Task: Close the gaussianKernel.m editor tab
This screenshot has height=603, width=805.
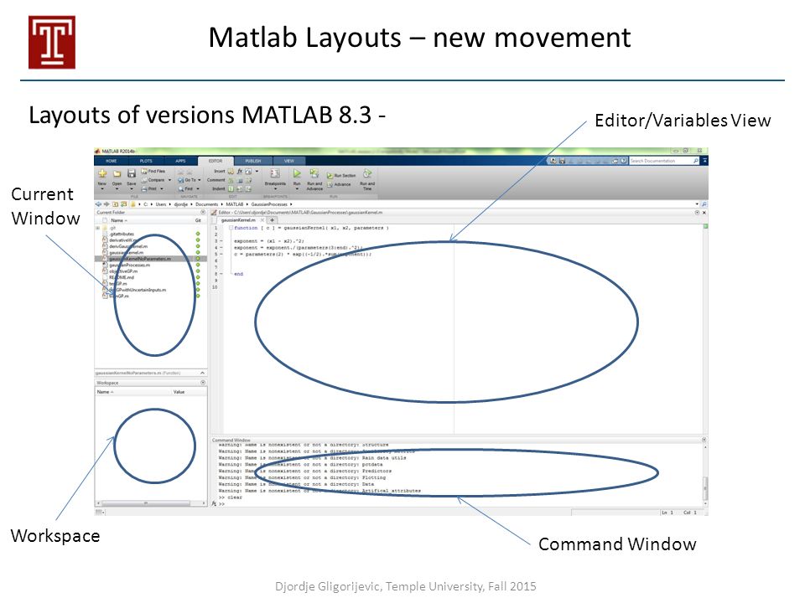Action: point(262,220)
